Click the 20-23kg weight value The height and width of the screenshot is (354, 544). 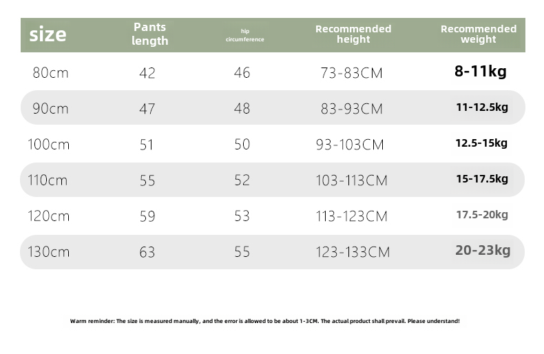(x=483, y=250)
